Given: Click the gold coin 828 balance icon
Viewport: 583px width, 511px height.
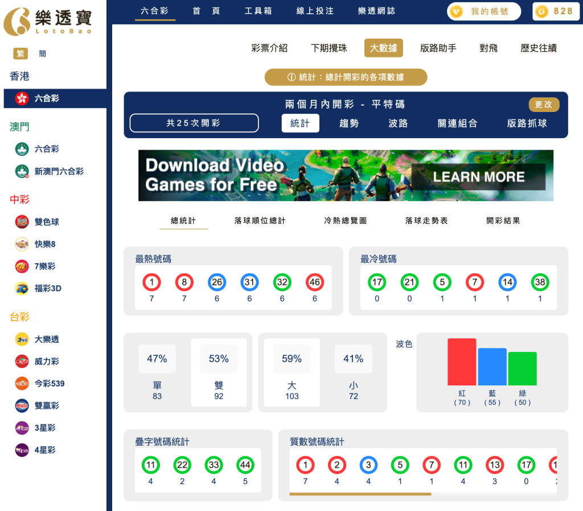Looking at the screenshot, I should [x=541, y=11].
